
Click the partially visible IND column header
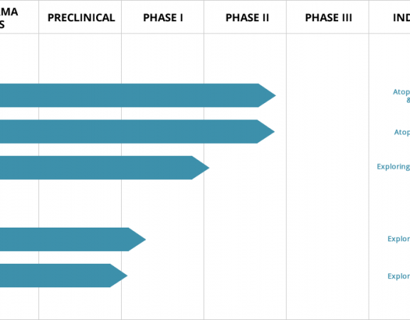click(401, 18)
